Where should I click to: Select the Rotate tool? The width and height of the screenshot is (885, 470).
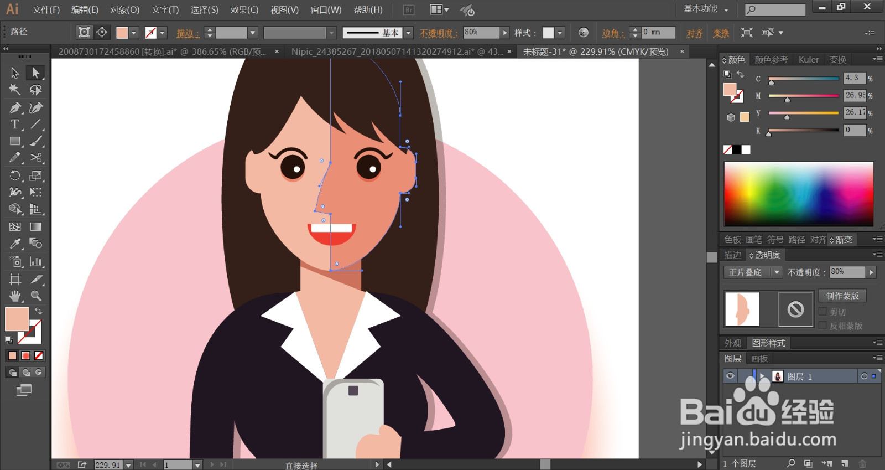[x=15, y=175]
